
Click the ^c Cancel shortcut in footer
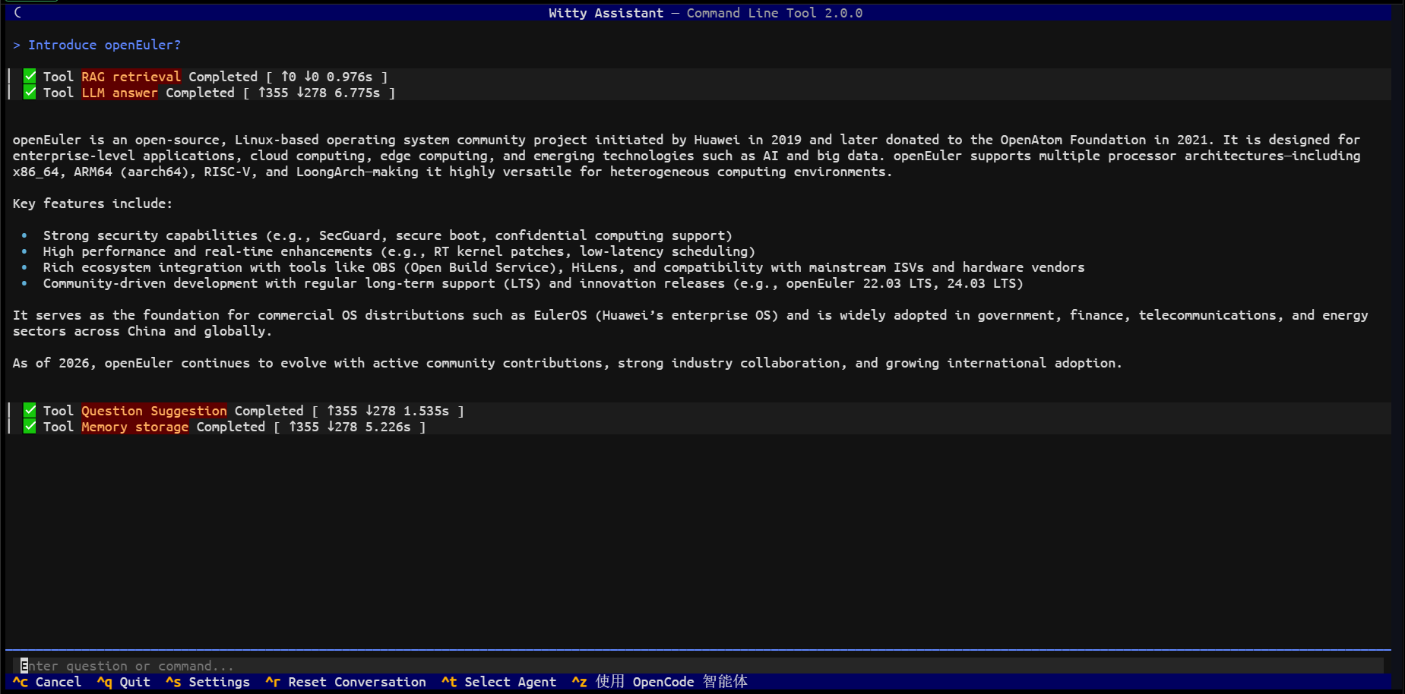[47, 682]
